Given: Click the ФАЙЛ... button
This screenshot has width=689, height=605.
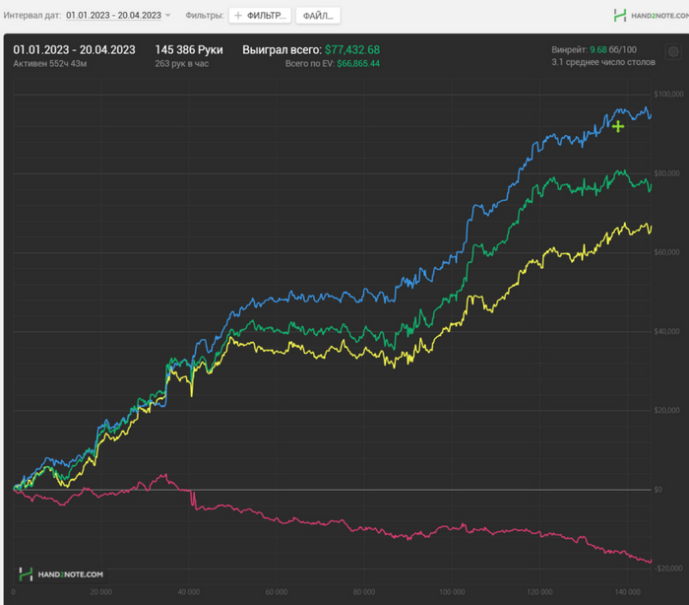Looking at the screenshot, I should (x=318, y=16).
